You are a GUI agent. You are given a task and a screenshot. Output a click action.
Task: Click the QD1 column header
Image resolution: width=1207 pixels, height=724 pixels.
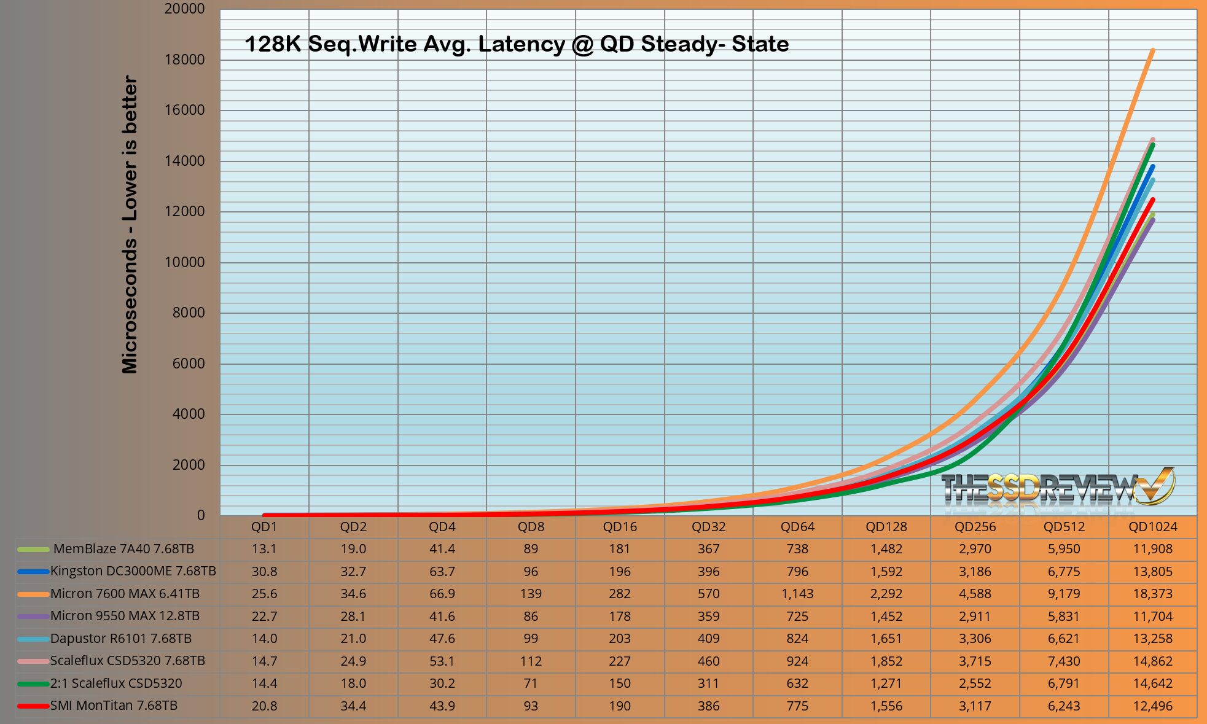pyautogui.click(x=264, y=527)
